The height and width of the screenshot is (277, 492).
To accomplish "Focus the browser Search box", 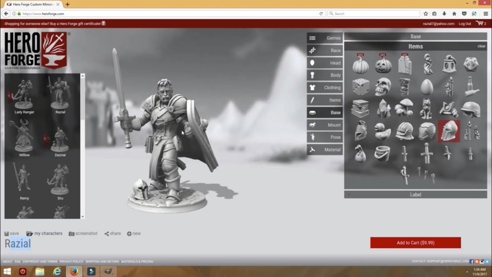I will 374,14.
